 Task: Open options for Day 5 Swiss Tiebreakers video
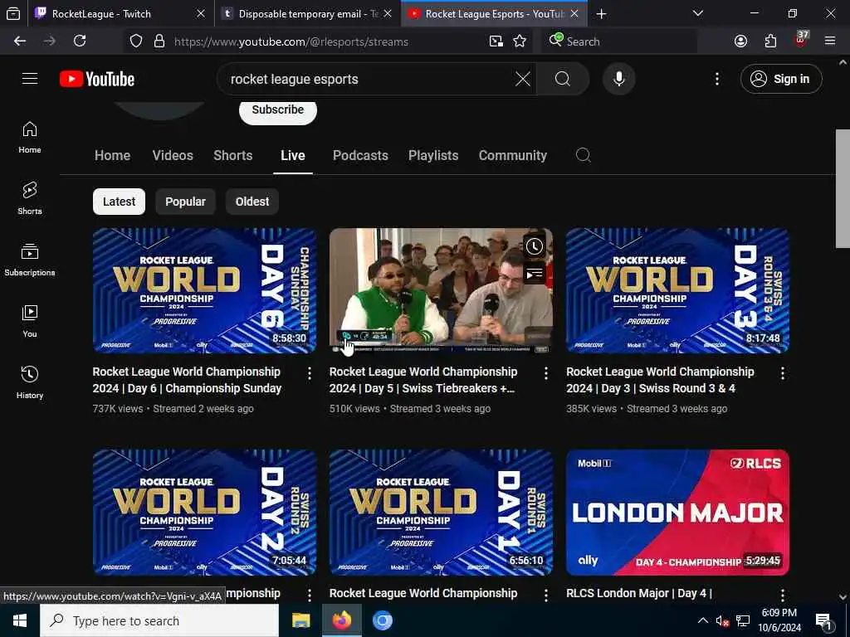(x=545, y=373)
